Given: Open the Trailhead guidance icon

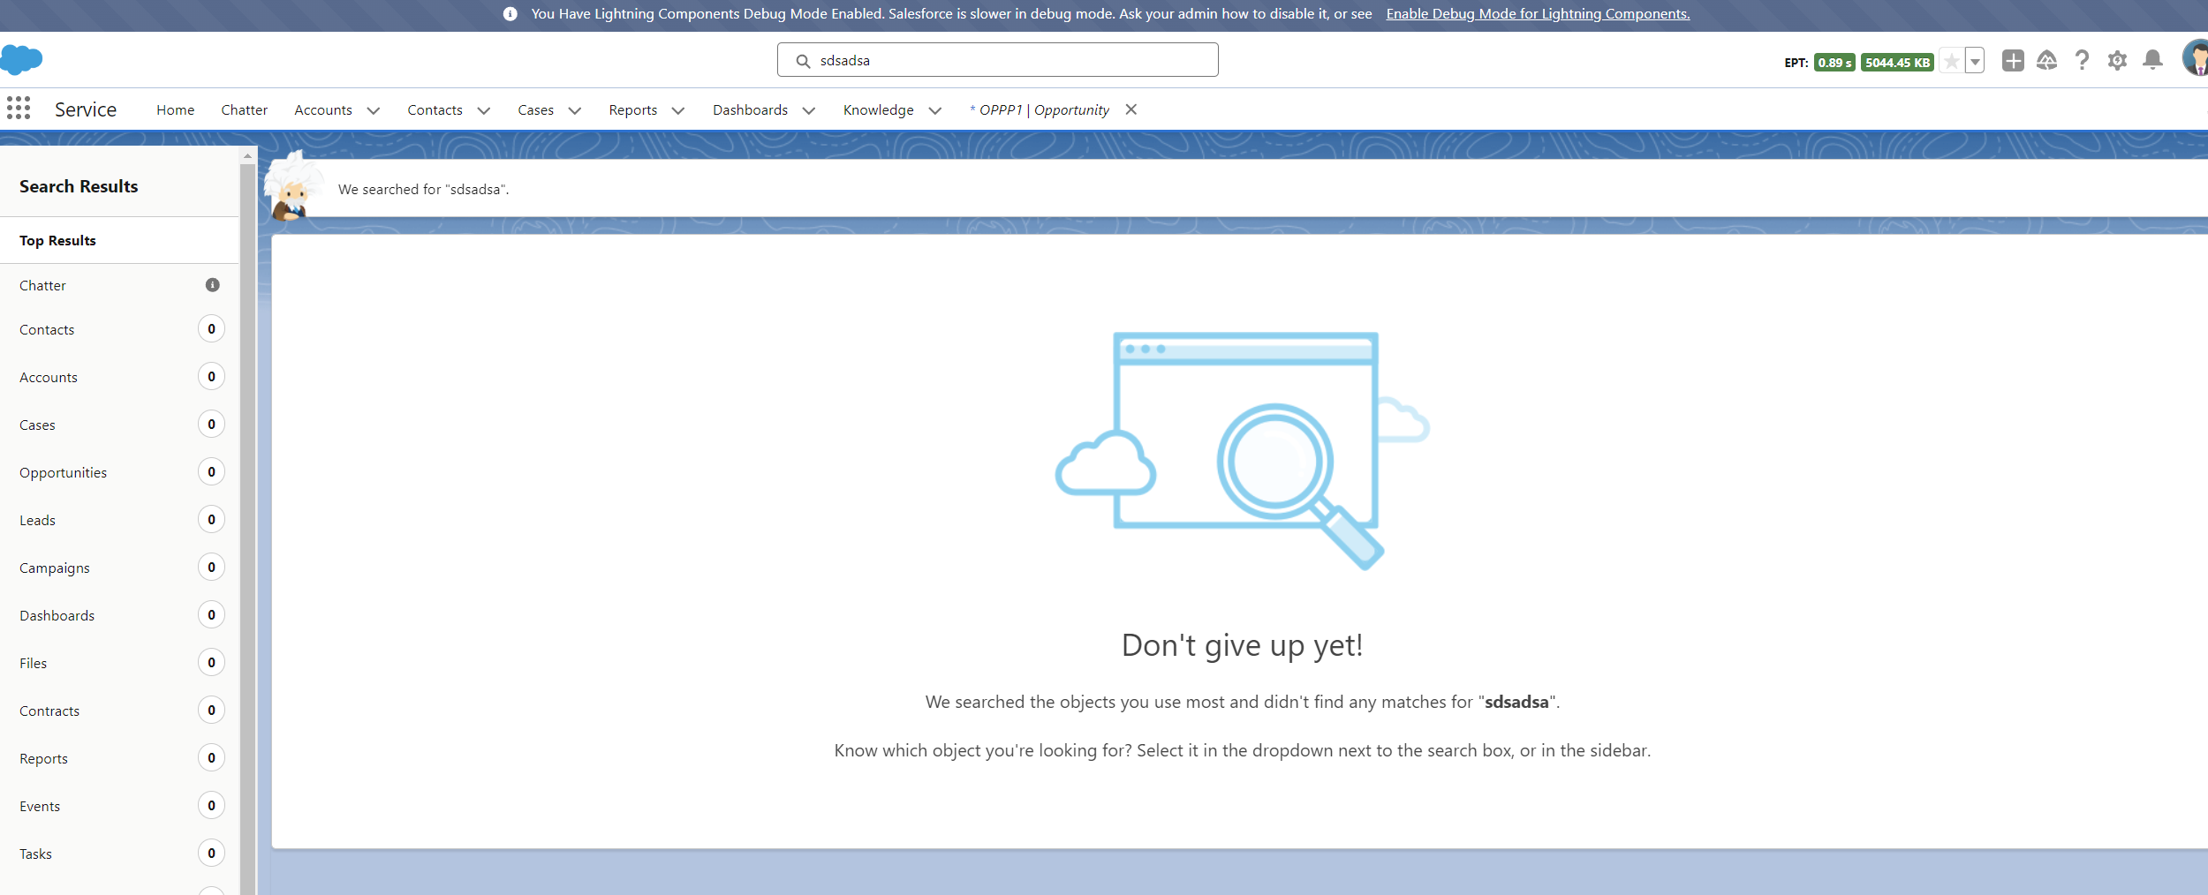Looking at the screenshot, I should pos(2046,61).
